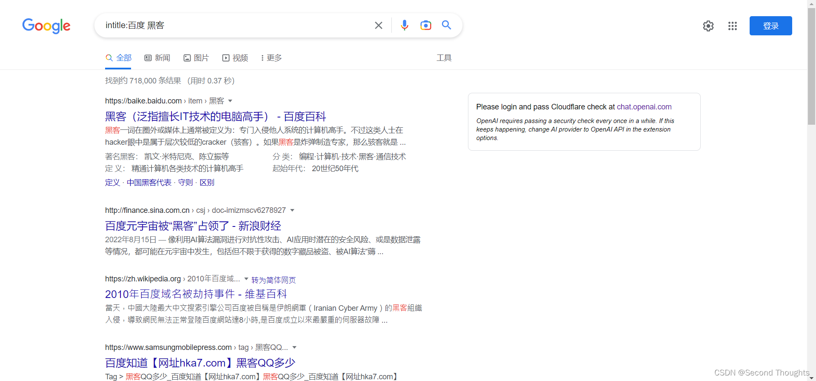Screen dimensions: 816x381
Task: Open the 百度元宇宙被黑客占领了 新浪财经 result
Action: (x=193, y=226)
